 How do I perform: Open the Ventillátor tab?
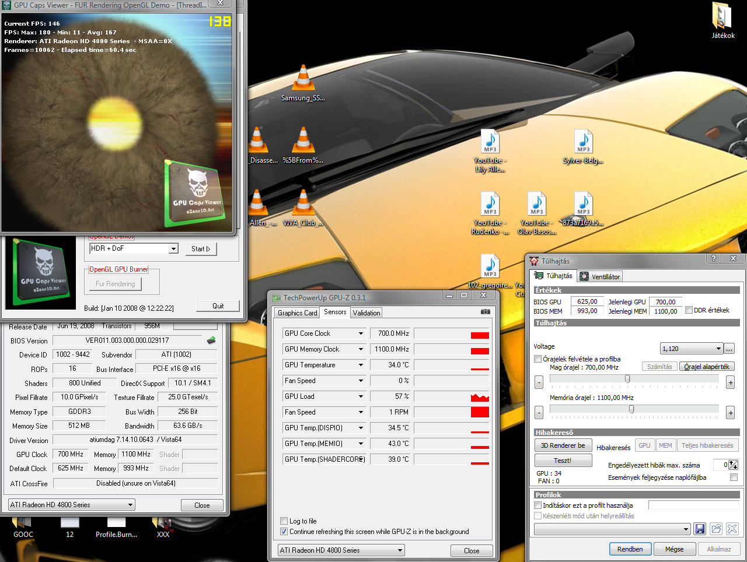click(600, 277)
